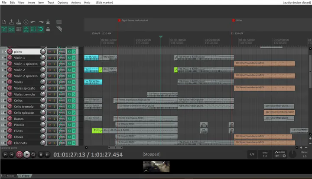This screenshot has height=179, width=312.
Task: Toggle envelope move with items icon
Action: click(x=26, y=29)
